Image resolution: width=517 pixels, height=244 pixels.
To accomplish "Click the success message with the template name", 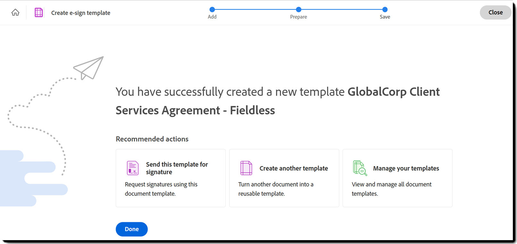I will (278, 101).
